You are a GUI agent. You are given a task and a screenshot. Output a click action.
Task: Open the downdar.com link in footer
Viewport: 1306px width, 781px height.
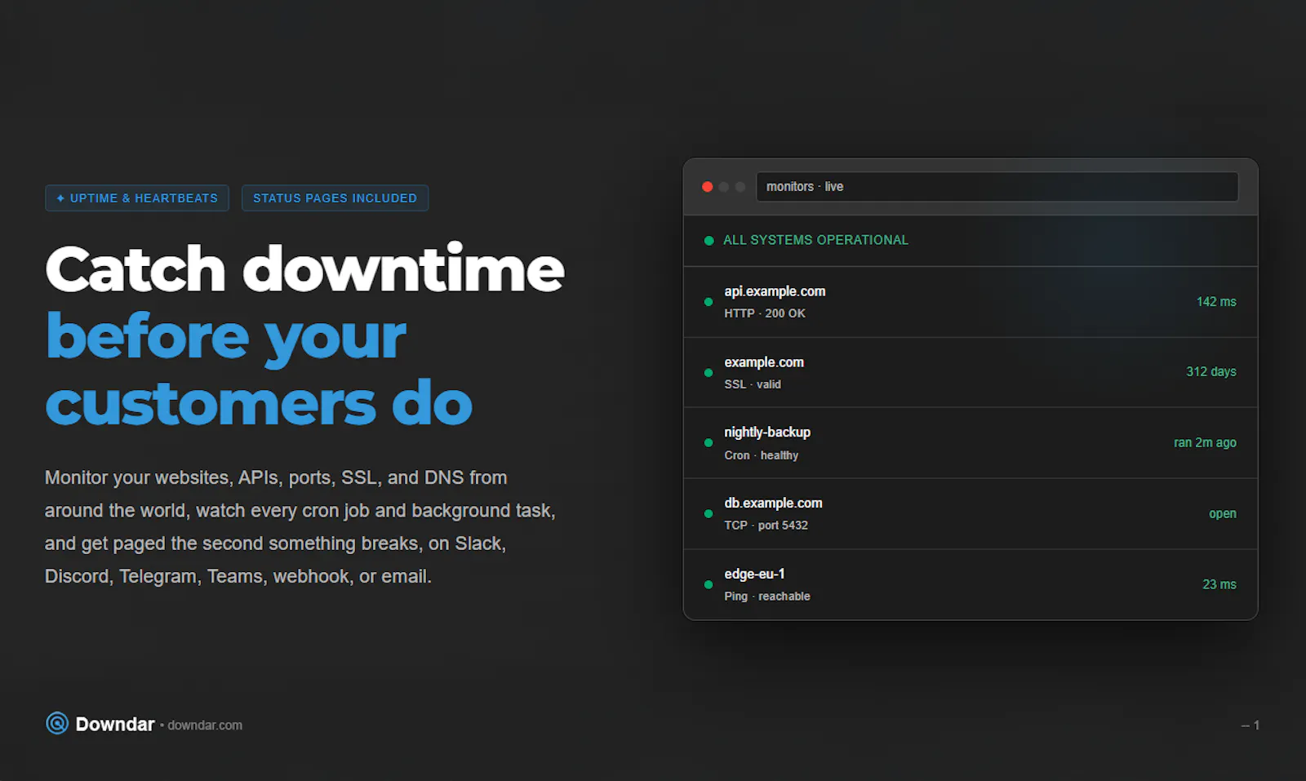coord(205,725)
